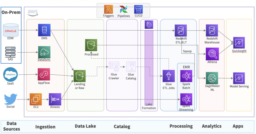Click the Athena text label
This screenshot has height=134, width=256.
pyautogui.click(x=212, y=62)
